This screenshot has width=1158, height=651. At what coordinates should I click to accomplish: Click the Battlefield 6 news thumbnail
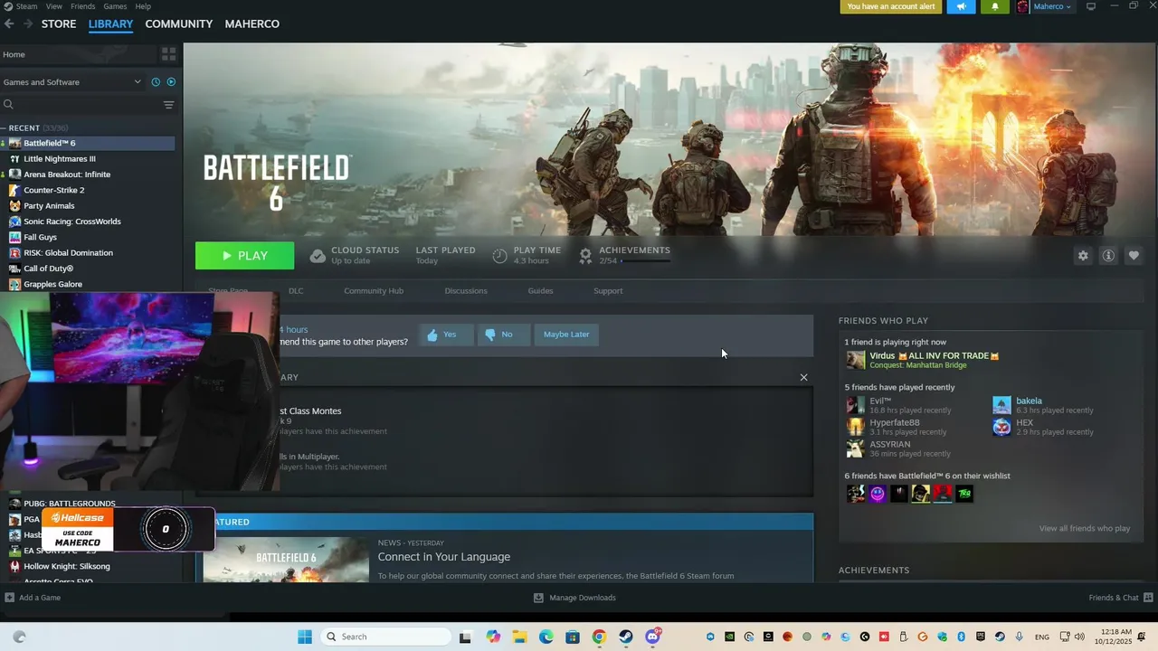286,560
